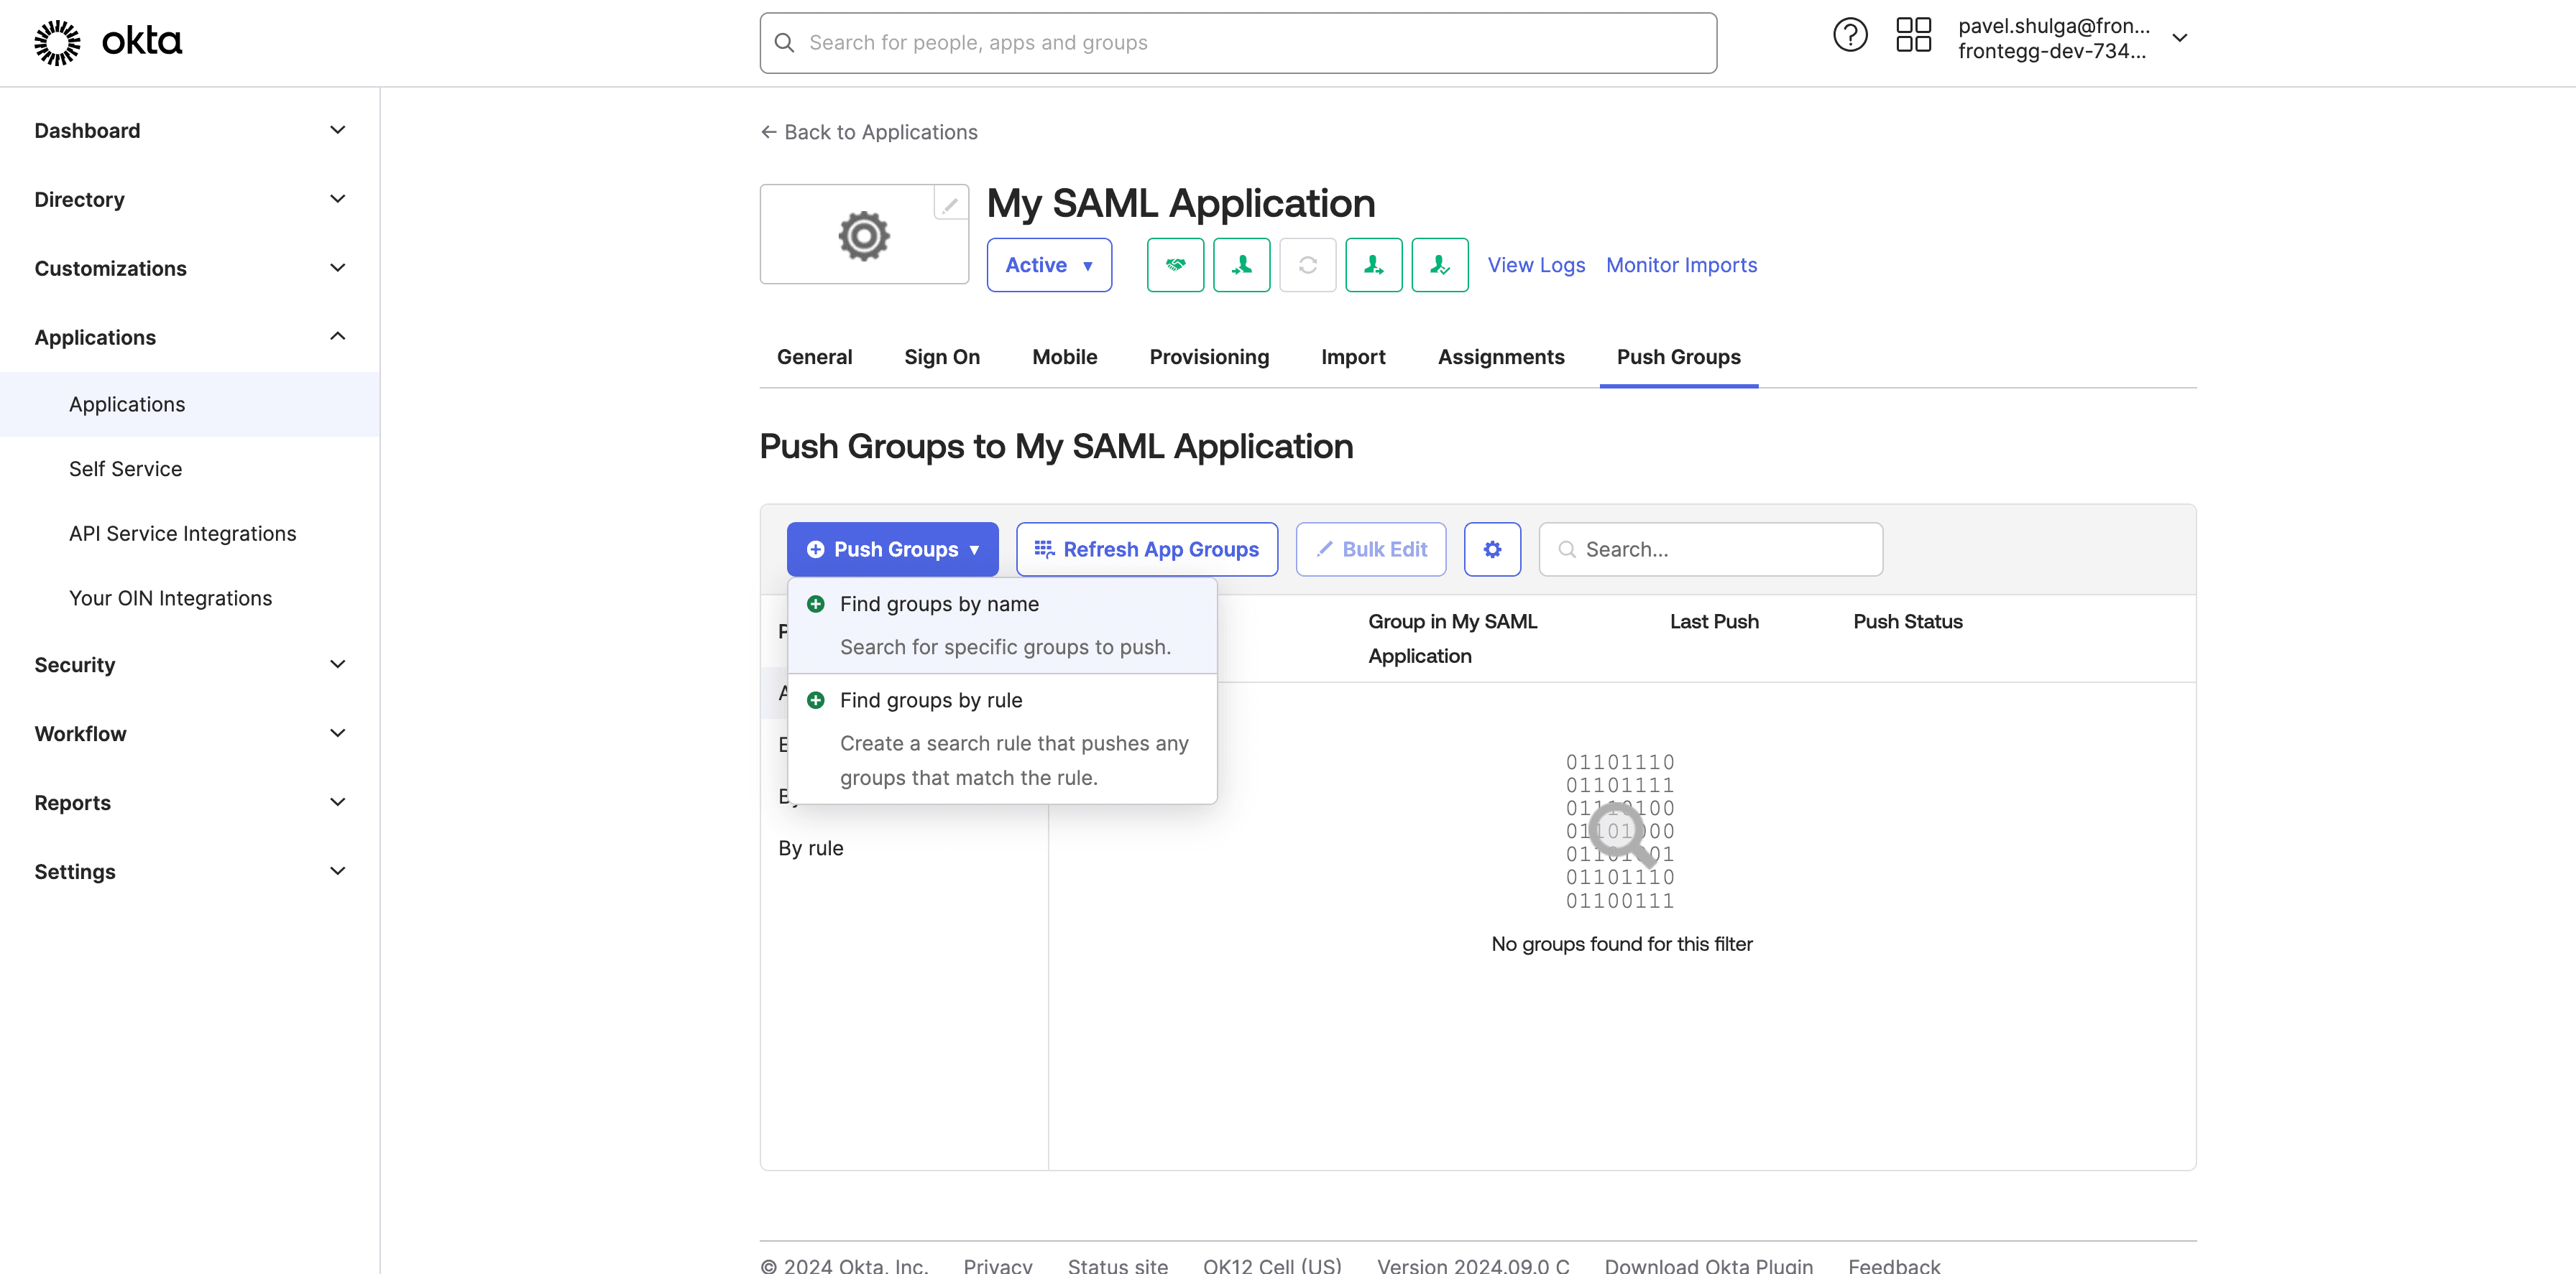Click the import user arrow-in icon
Viewport: 2576px width, 1274px height.
[x=1241, y=265]
